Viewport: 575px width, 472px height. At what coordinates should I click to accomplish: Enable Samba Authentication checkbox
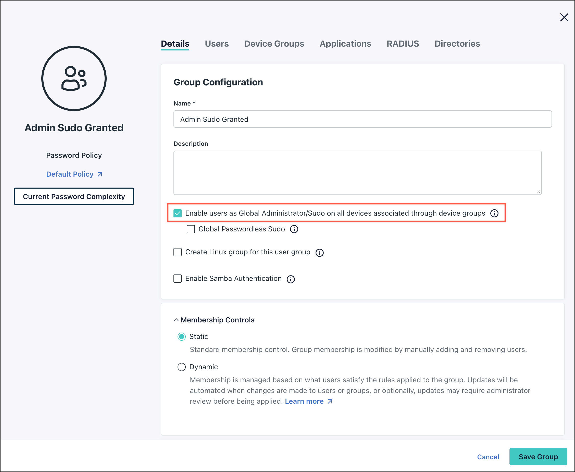point(178,278)
